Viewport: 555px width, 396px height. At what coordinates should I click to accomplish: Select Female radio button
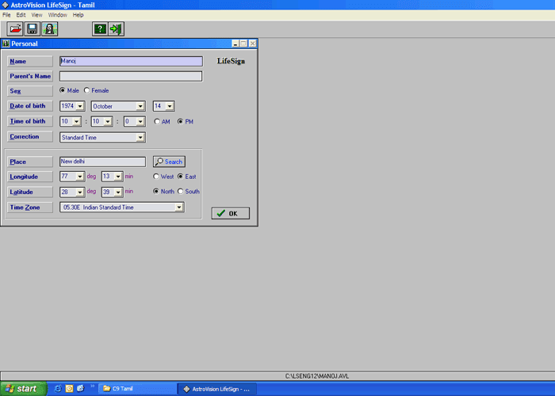pyautogui.click(x=86, y=90)
